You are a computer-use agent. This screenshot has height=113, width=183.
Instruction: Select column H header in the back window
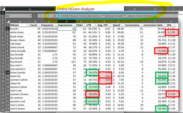(155, 9)
